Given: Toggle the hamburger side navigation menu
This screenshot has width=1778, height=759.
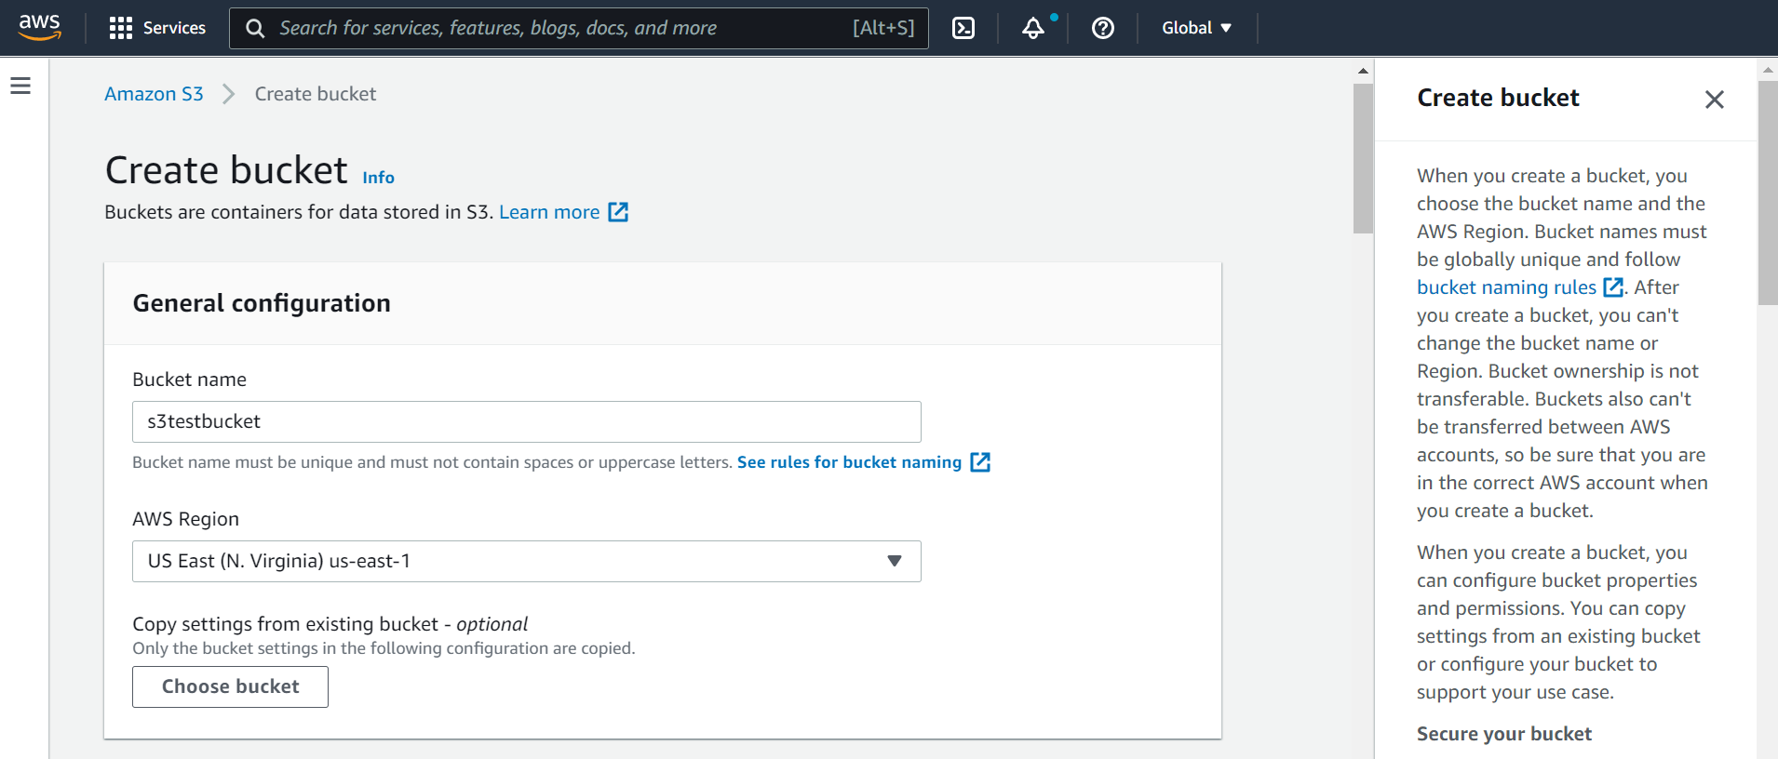Looking at the screenshot, I should (x=20, y=86).
